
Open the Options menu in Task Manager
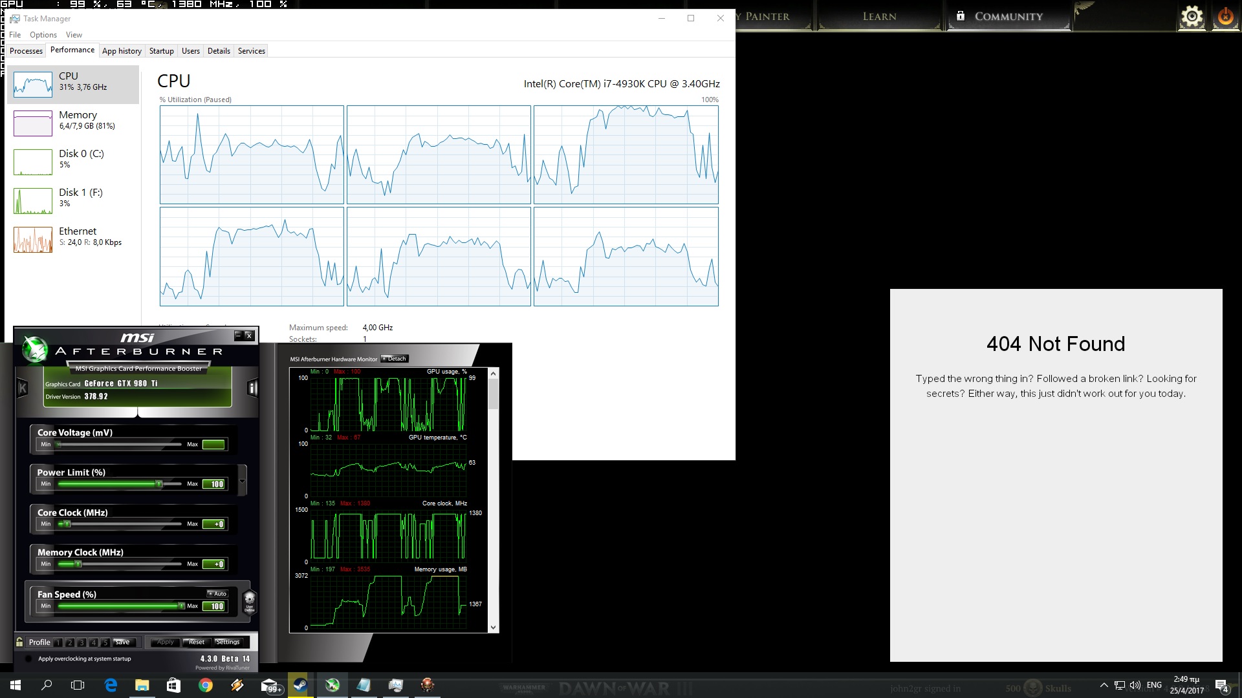pyautogui.click(x=43, y=35)
